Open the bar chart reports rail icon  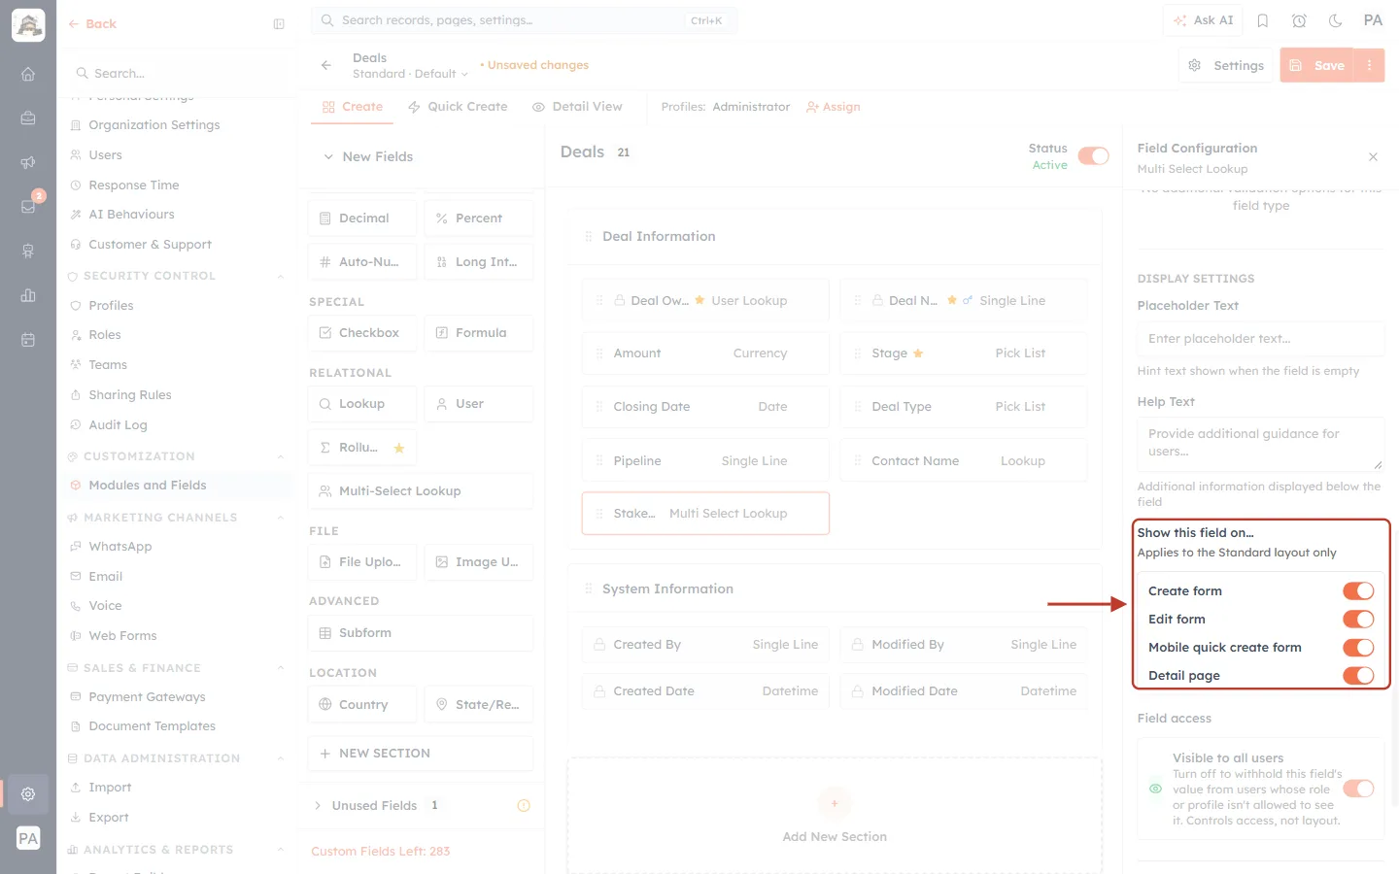pyautogui.click(x=28, y=295)
